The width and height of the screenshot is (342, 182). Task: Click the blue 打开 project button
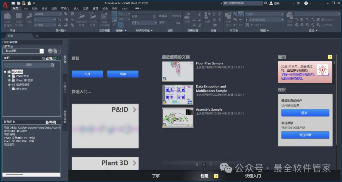(87, 74)
